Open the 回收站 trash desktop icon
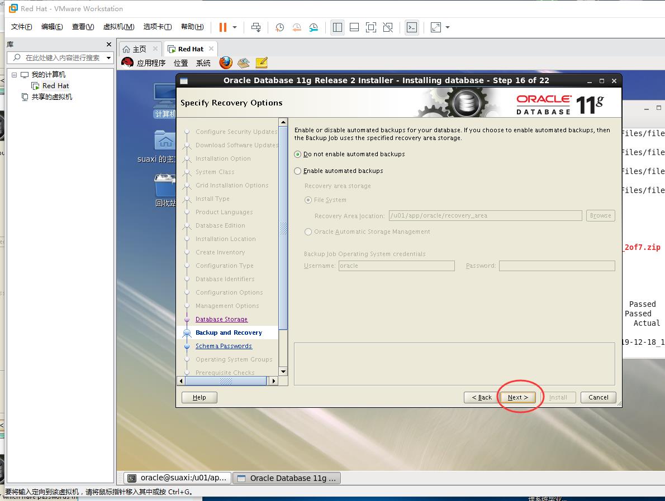 coord(165,190)
